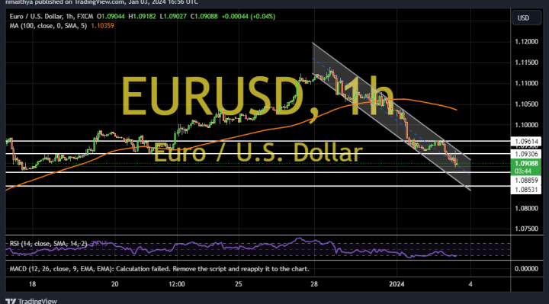The width and height of the screenshot is (549, 304).
Task: Select the 1.09306 horizontal line price label
Action: tap(526, 154)
